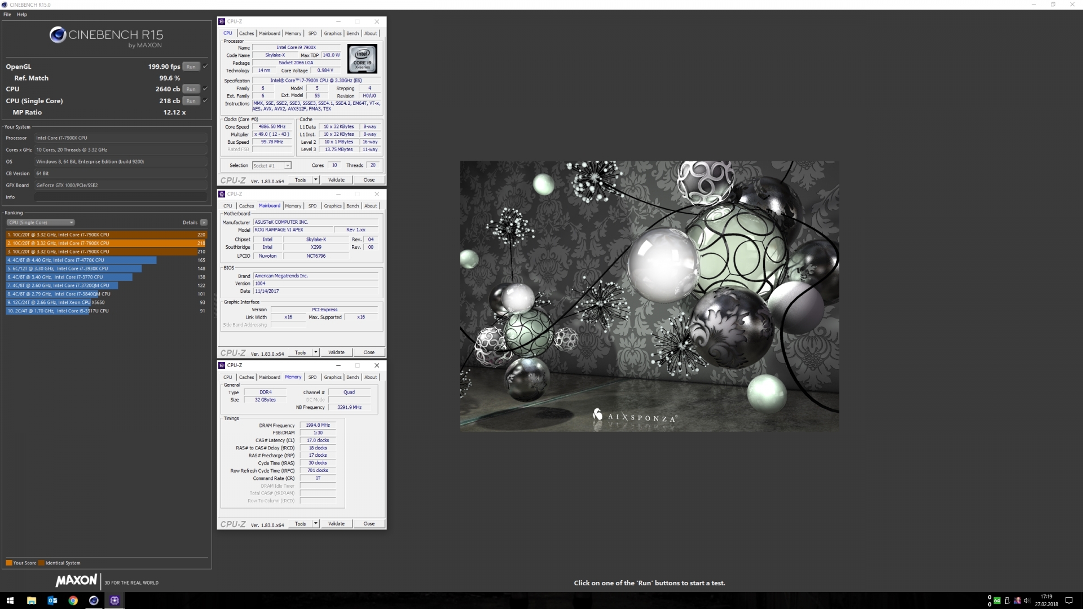Viewport: 1083px width, 609px height.
Task: Run the OpenGL benchmark test
Action: point(191,66)
